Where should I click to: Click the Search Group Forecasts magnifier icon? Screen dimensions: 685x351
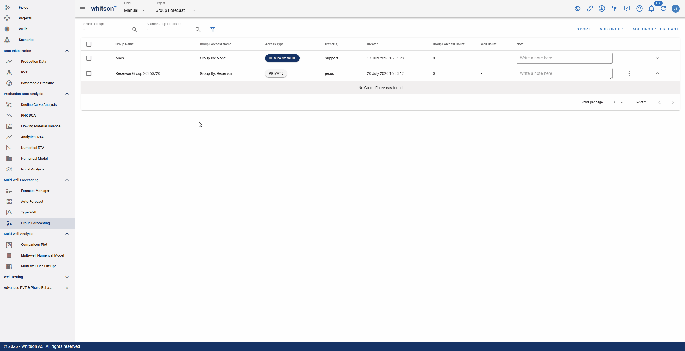coord(198,30)
